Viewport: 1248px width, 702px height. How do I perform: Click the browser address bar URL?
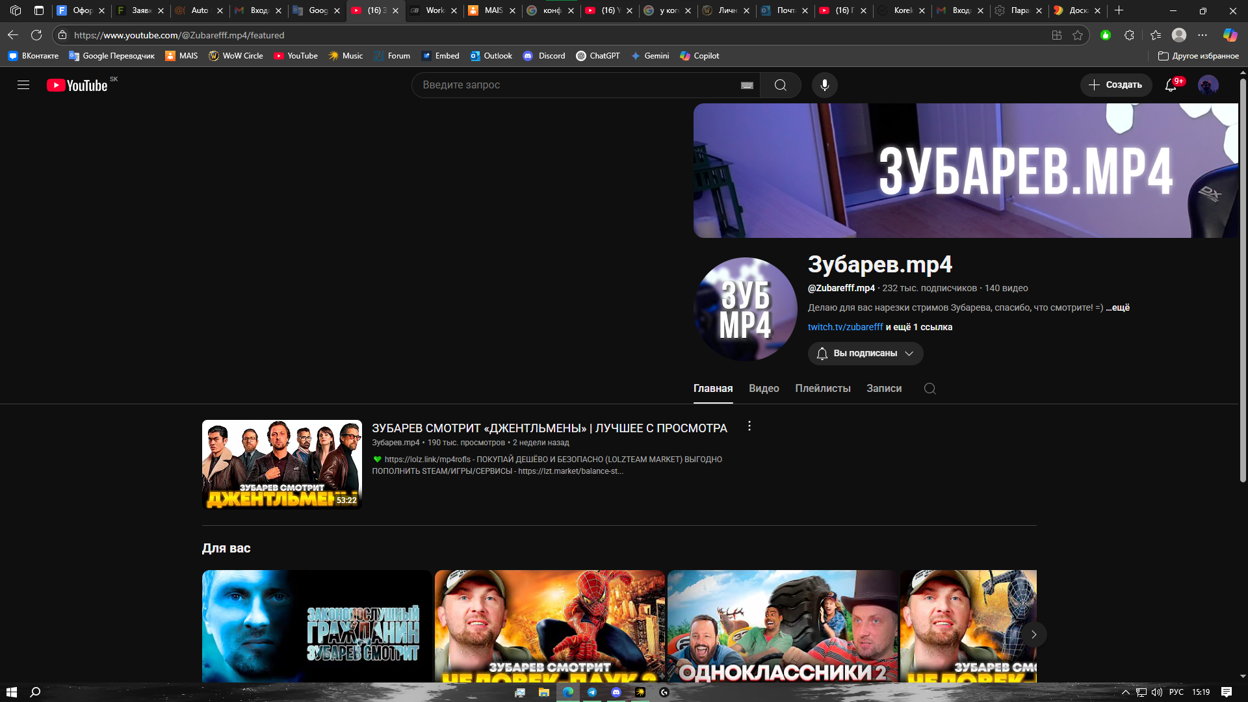click(x=179, y=35)
